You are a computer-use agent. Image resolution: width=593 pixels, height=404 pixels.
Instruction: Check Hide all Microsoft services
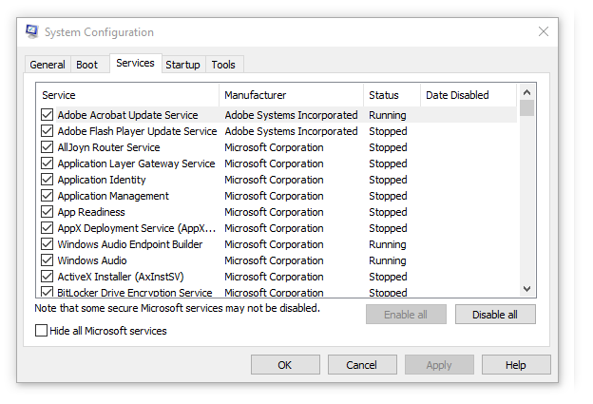[41, 331]
